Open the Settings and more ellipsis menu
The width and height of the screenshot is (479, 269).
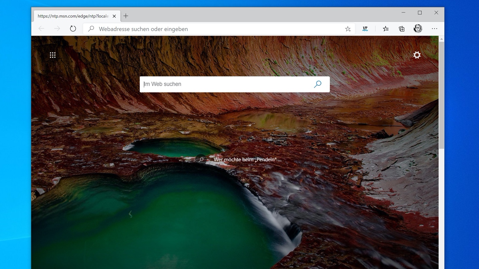point(434,29)
